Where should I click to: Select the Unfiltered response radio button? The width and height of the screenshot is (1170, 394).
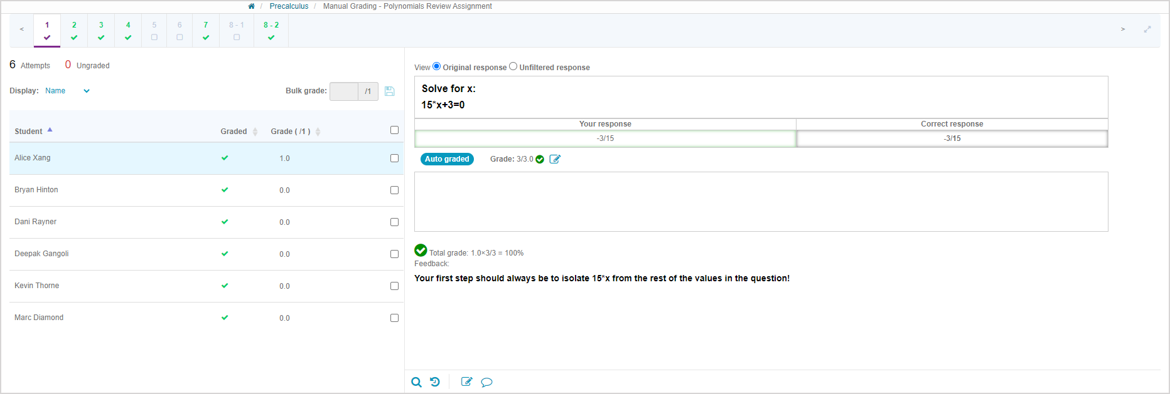(513, 66)
